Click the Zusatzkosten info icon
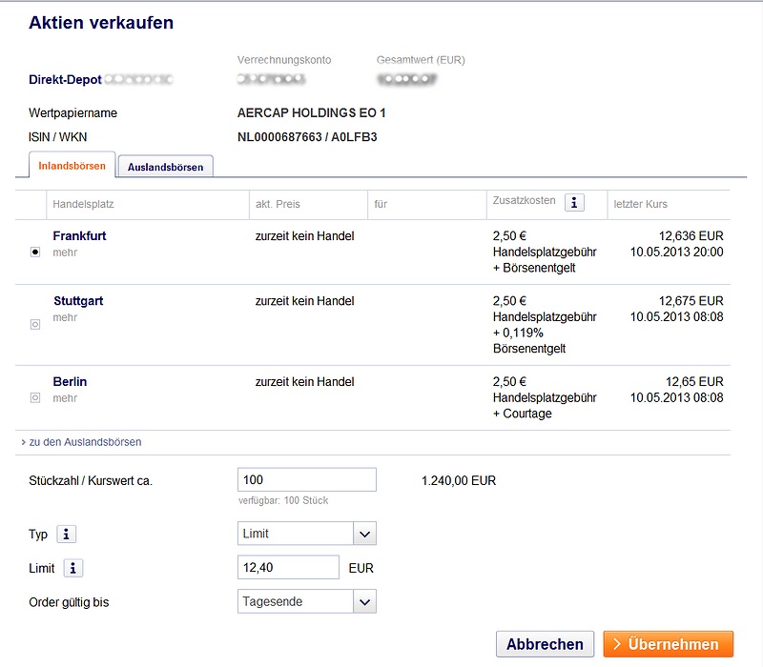Screen dimensions: 763x667 point(574,202)
